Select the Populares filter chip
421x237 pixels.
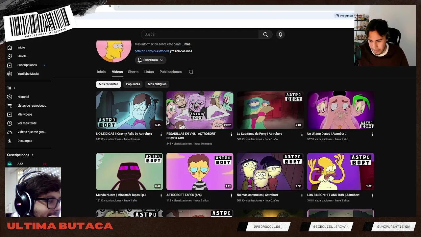pos(133,84)
